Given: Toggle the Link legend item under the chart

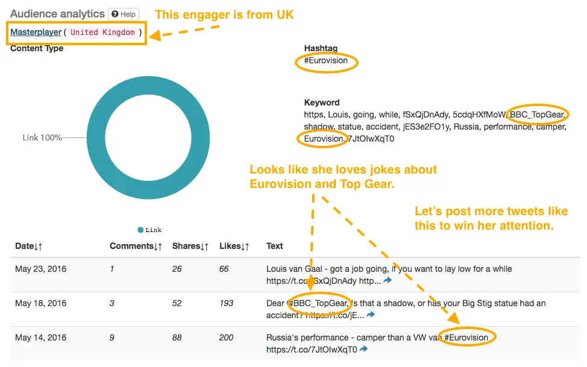Looking at the screenshot, I should 149,230.
